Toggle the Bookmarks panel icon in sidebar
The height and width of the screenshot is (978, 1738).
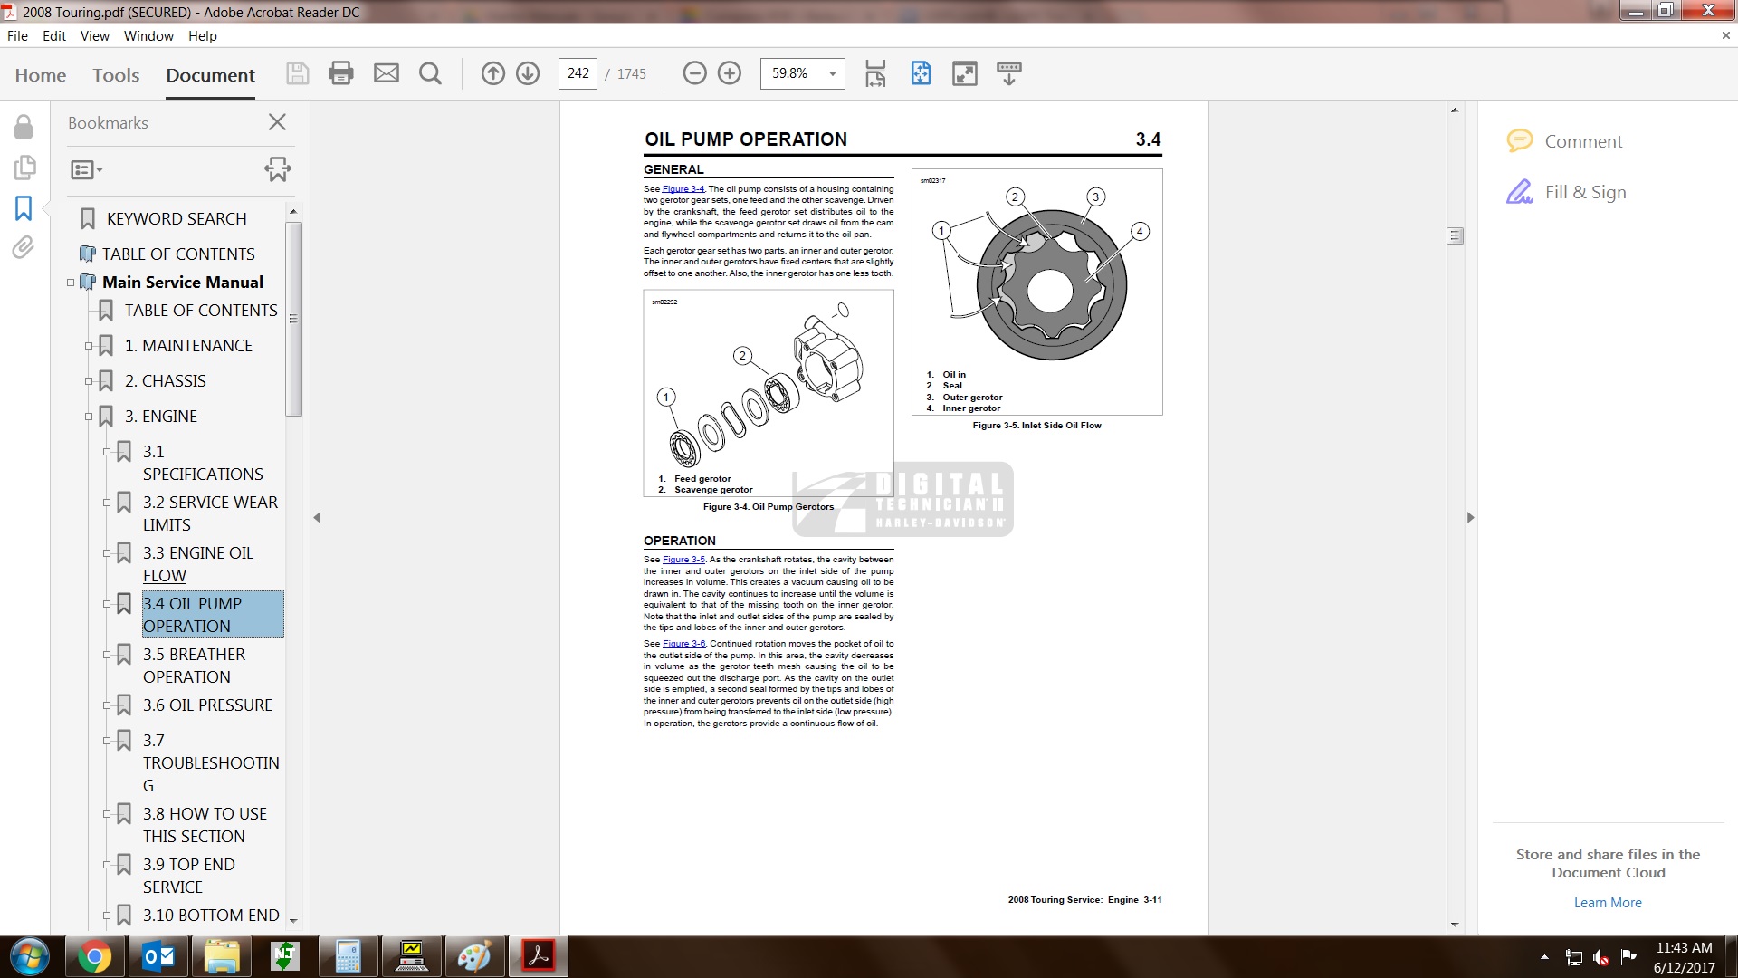[x=24, y=208]
